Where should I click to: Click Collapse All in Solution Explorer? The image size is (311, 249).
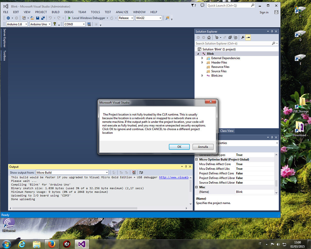click(230, 37)
